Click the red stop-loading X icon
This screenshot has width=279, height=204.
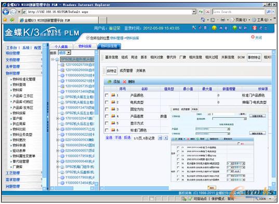(207, 12)
